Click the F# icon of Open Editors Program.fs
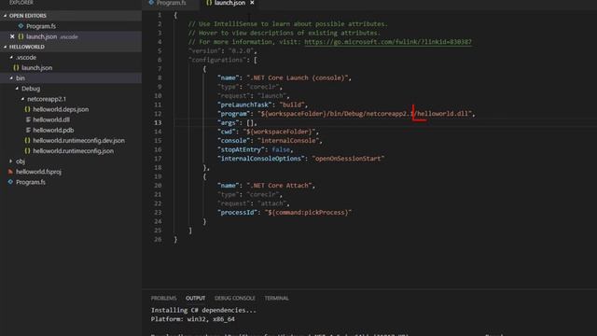 21,26
